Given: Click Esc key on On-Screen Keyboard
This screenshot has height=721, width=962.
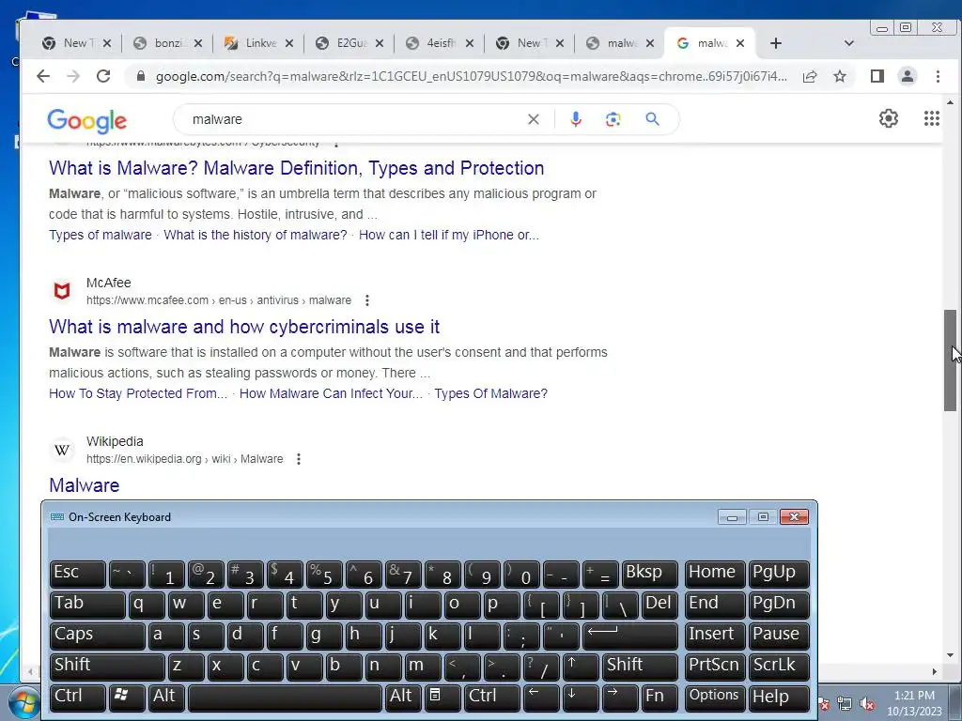Looking at the screenshot, I should (78, 574).
